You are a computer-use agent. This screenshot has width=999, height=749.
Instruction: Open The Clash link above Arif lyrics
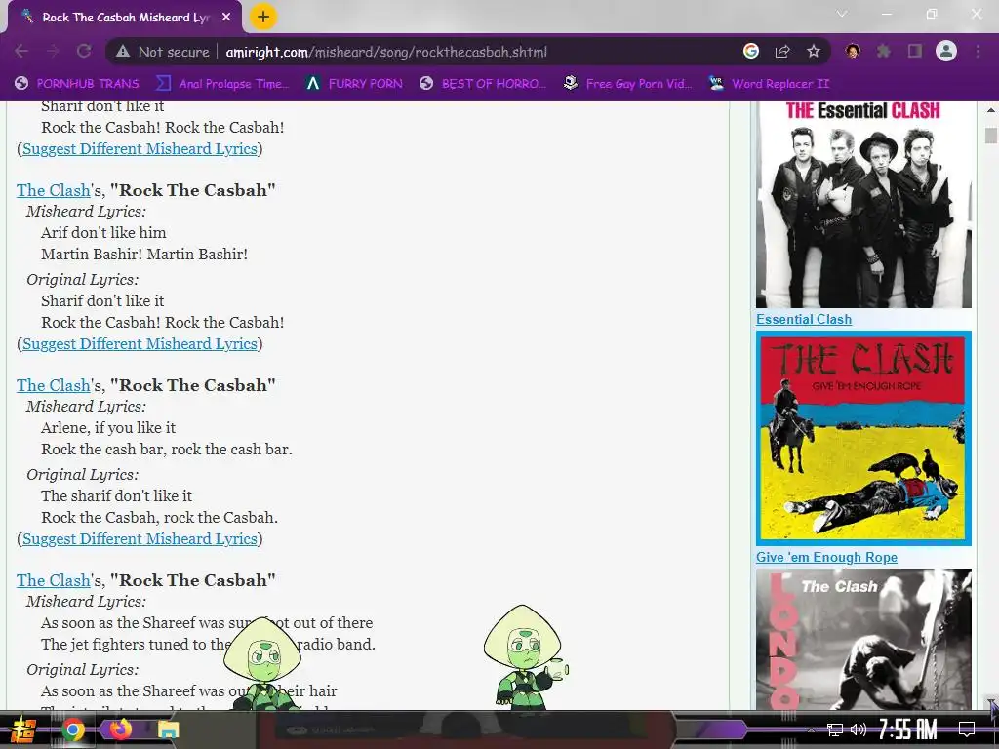coord(54,190)
